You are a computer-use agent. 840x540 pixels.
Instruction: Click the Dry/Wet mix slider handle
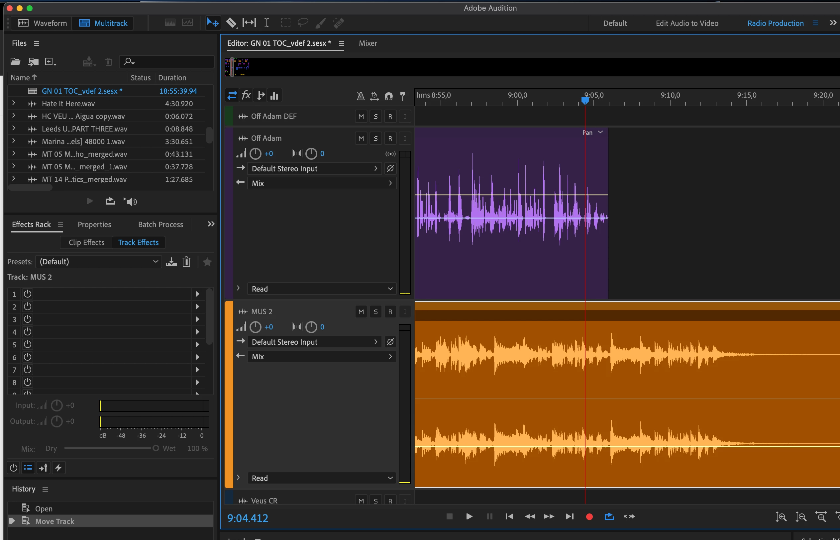[156, 448]
